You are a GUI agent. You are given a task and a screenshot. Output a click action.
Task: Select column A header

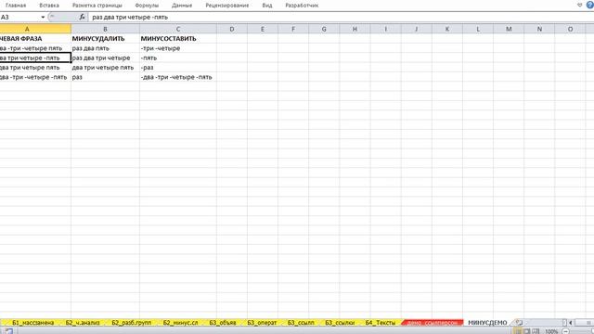pos(35,29)
